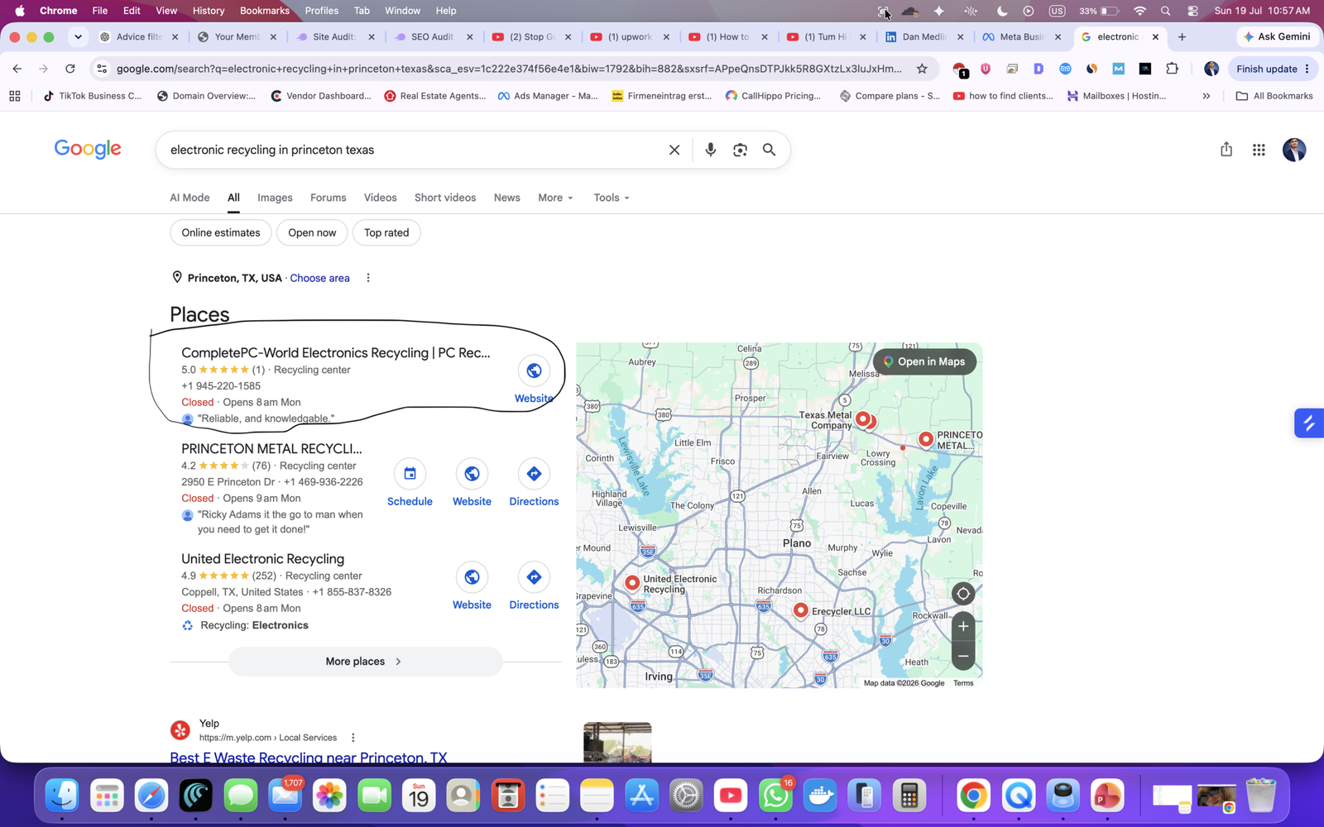Click Control Center toggle icon in menu bar
This screenshot has height=827, width=1324.
pyautogui.click(x=1192, y=11)
